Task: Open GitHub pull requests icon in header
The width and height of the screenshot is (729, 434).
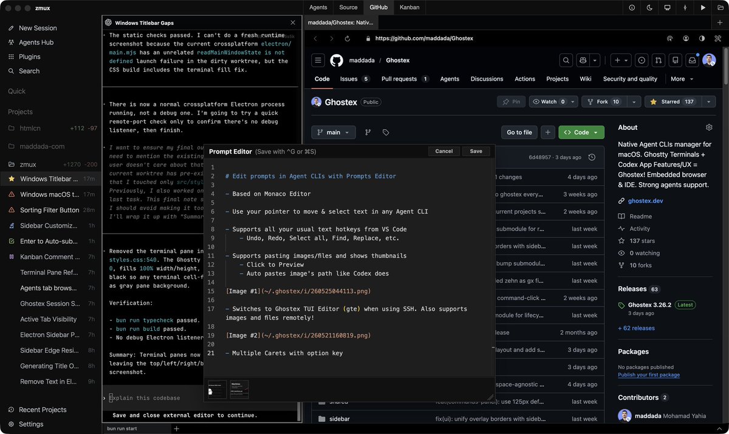Action: [x=659, y=60]
